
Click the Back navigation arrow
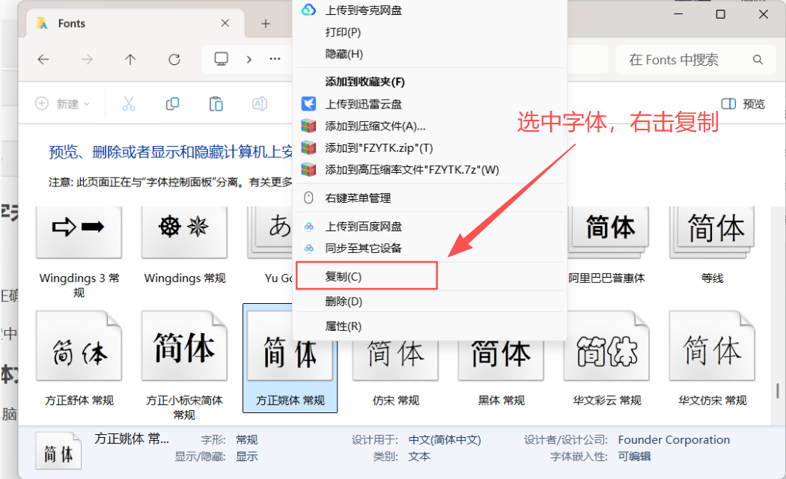[43, 60]
